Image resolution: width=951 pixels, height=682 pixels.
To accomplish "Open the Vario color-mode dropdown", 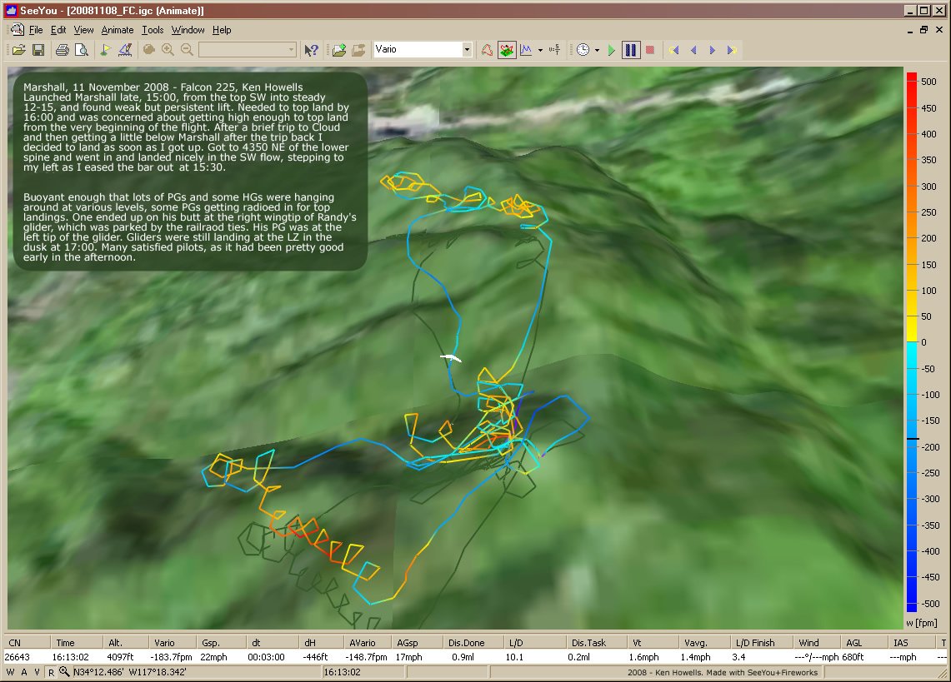I will (467, 50).
